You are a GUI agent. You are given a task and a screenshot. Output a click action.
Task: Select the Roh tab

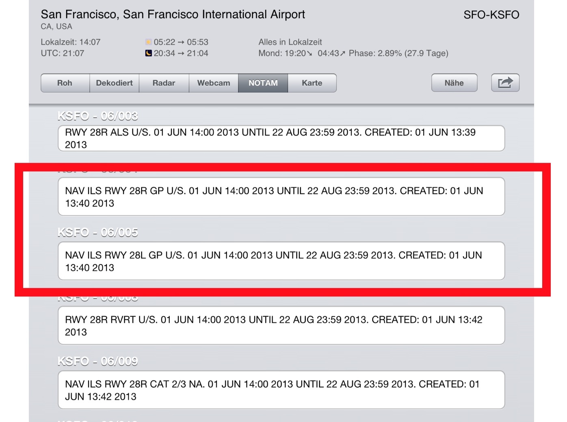coord(64,83)
